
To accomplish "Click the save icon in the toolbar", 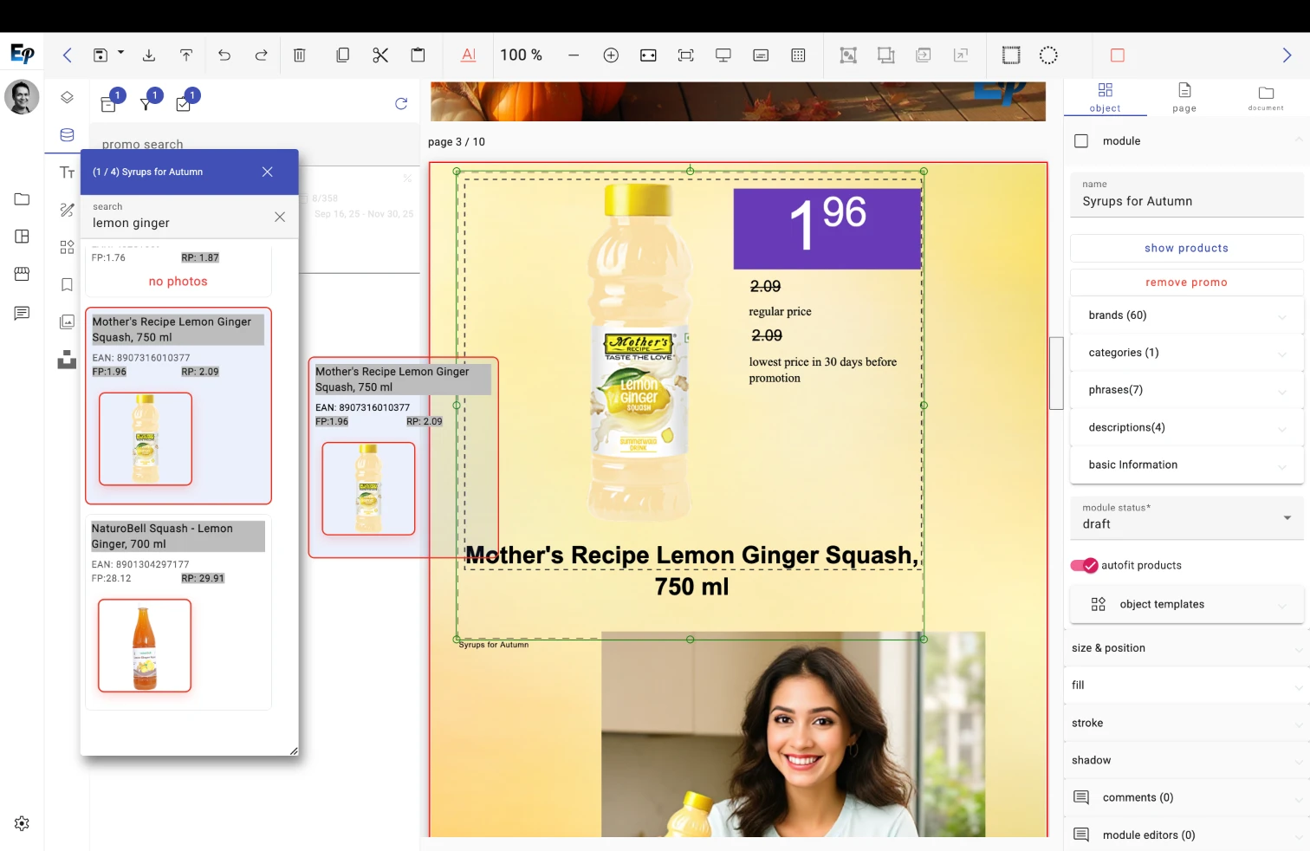I will 101,55.
